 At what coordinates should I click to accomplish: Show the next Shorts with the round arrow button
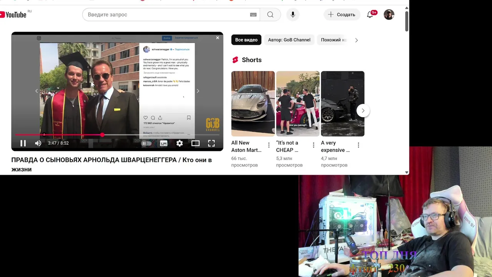tap(363, 111)
